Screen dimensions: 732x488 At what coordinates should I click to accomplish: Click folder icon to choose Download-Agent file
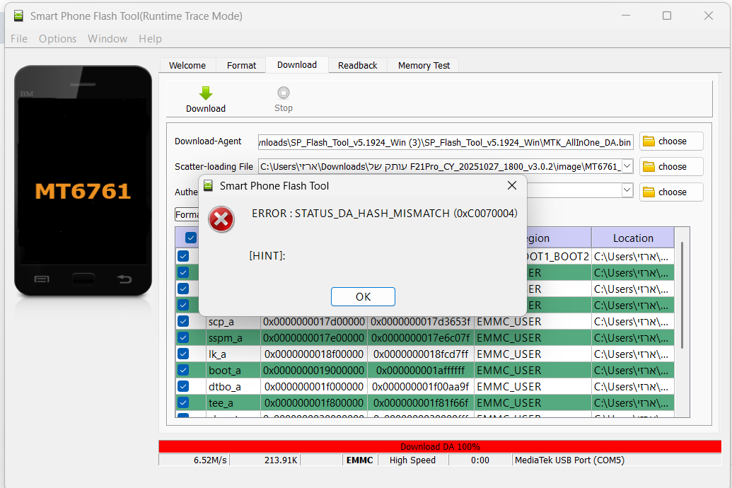click(649, 141)
